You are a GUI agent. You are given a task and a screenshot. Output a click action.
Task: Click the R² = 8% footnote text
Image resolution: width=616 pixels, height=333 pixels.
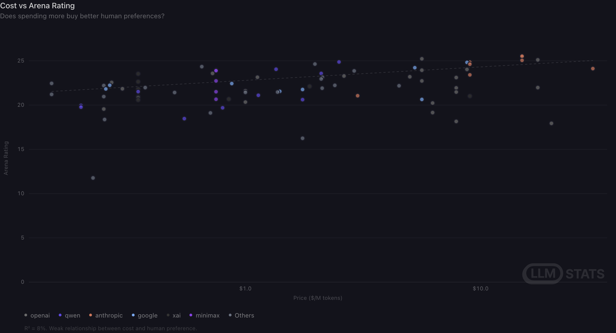(111, 328)
